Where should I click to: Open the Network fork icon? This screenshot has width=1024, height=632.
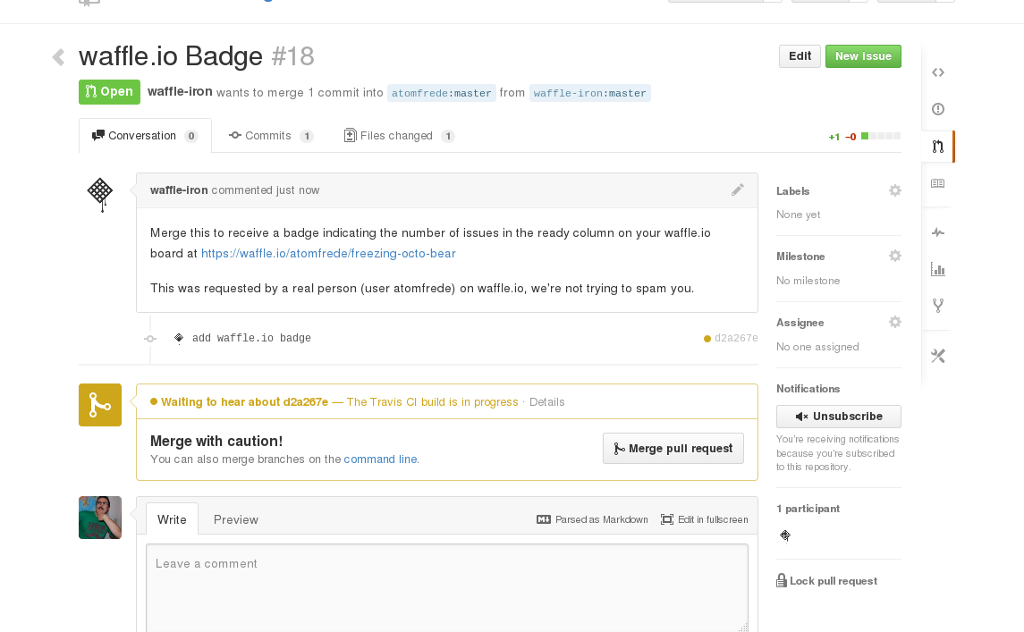click(938, 306)
